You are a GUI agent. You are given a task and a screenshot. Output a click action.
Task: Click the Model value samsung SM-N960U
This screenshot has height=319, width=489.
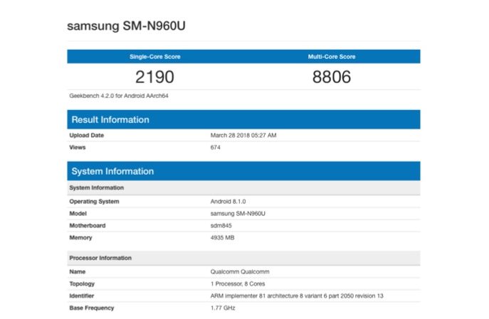point(238,213)
